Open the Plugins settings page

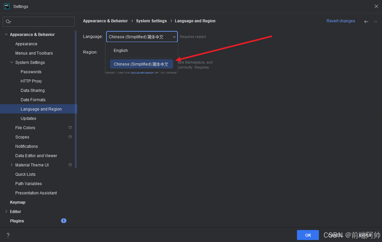17,221
